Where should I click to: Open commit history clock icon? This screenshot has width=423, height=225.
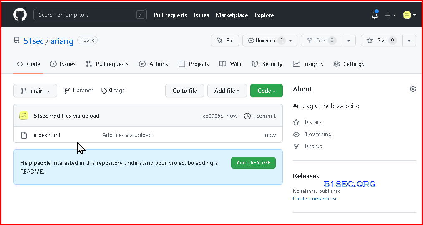pyautogui.click(x=247, y=116)
